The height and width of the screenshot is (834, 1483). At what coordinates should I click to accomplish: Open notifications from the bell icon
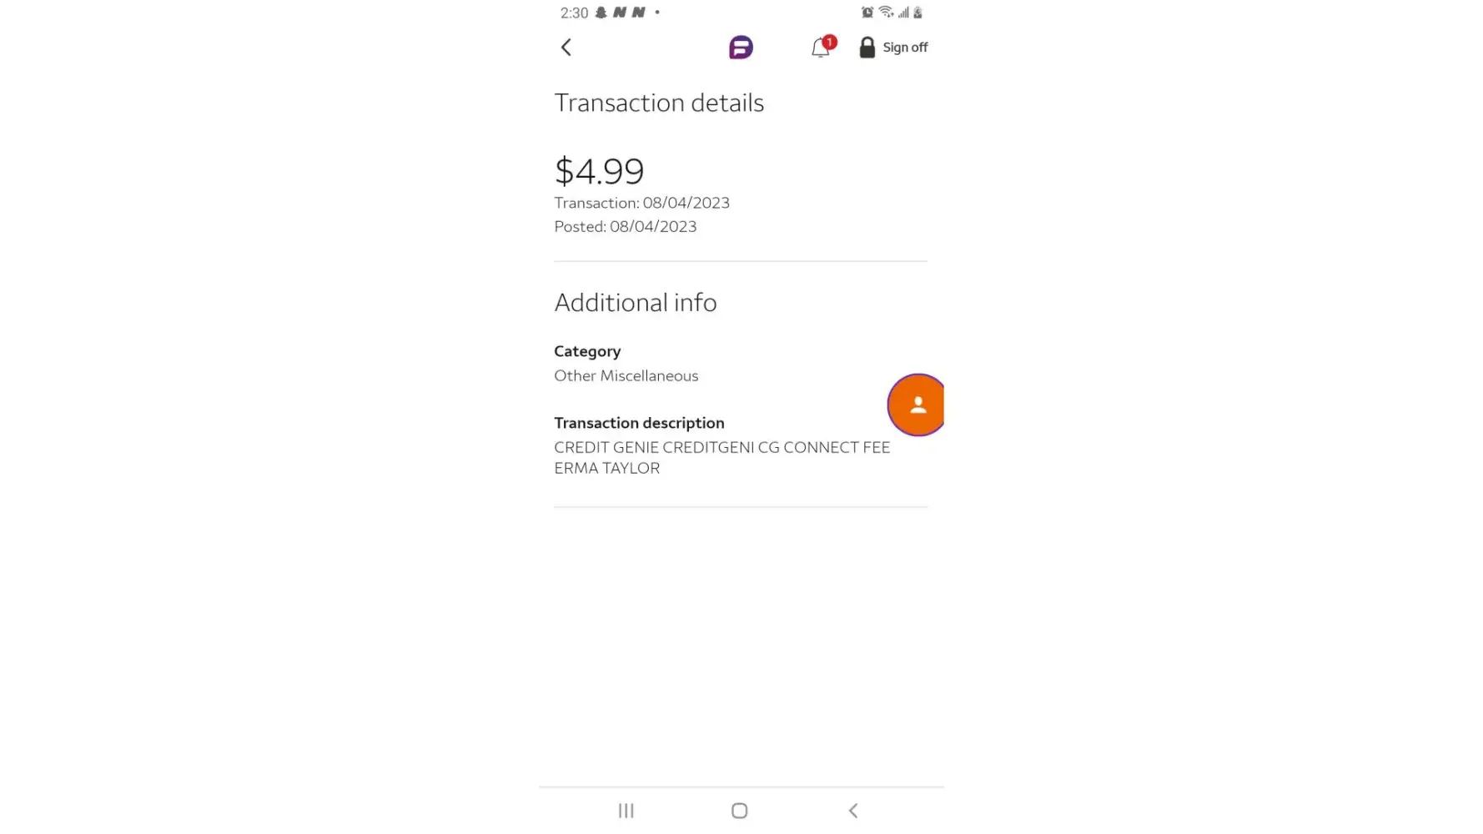(820, 48)
